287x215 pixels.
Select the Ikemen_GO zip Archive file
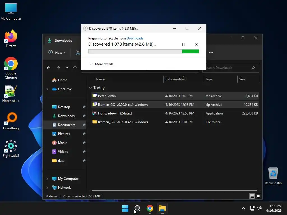pos(175,105)
